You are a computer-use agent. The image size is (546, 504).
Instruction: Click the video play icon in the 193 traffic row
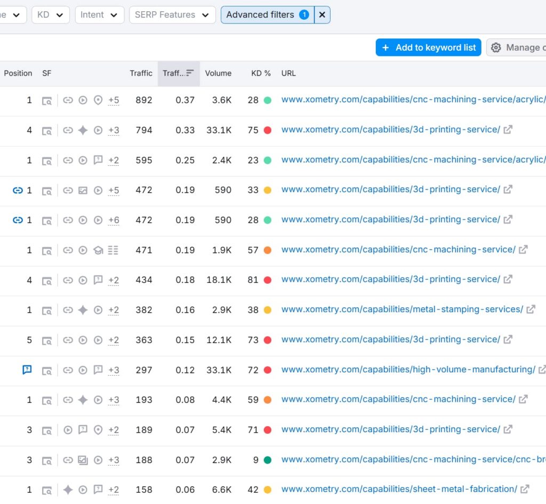[x=98, y=400]
